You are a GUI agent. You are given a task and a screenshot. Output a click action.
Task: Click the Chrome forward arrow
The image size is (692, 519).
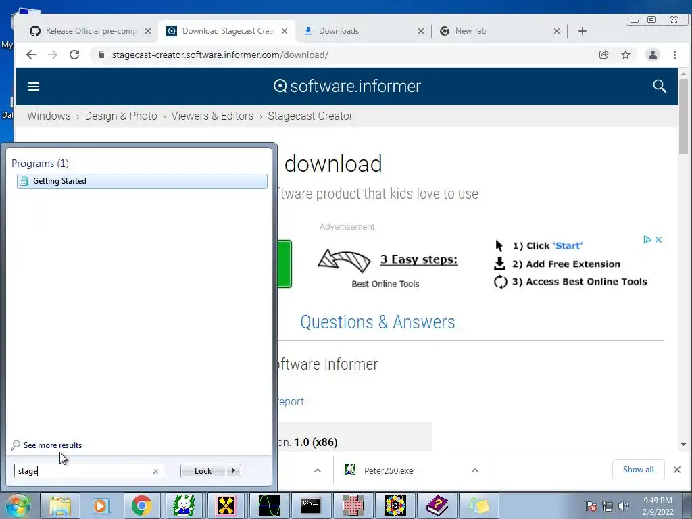click(53, 55)
